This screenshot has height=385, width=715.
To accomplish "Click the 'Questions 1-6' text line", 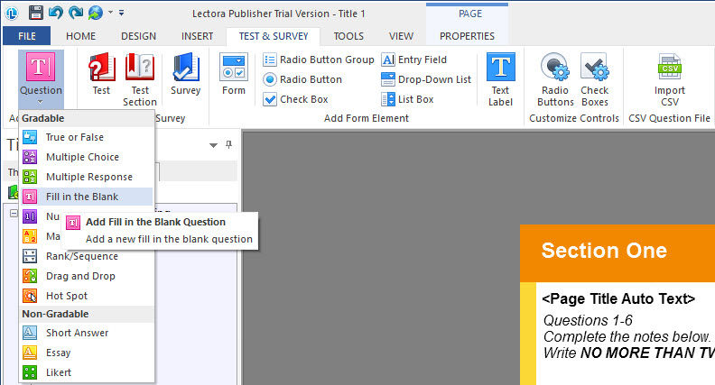I will click(588, 320).
